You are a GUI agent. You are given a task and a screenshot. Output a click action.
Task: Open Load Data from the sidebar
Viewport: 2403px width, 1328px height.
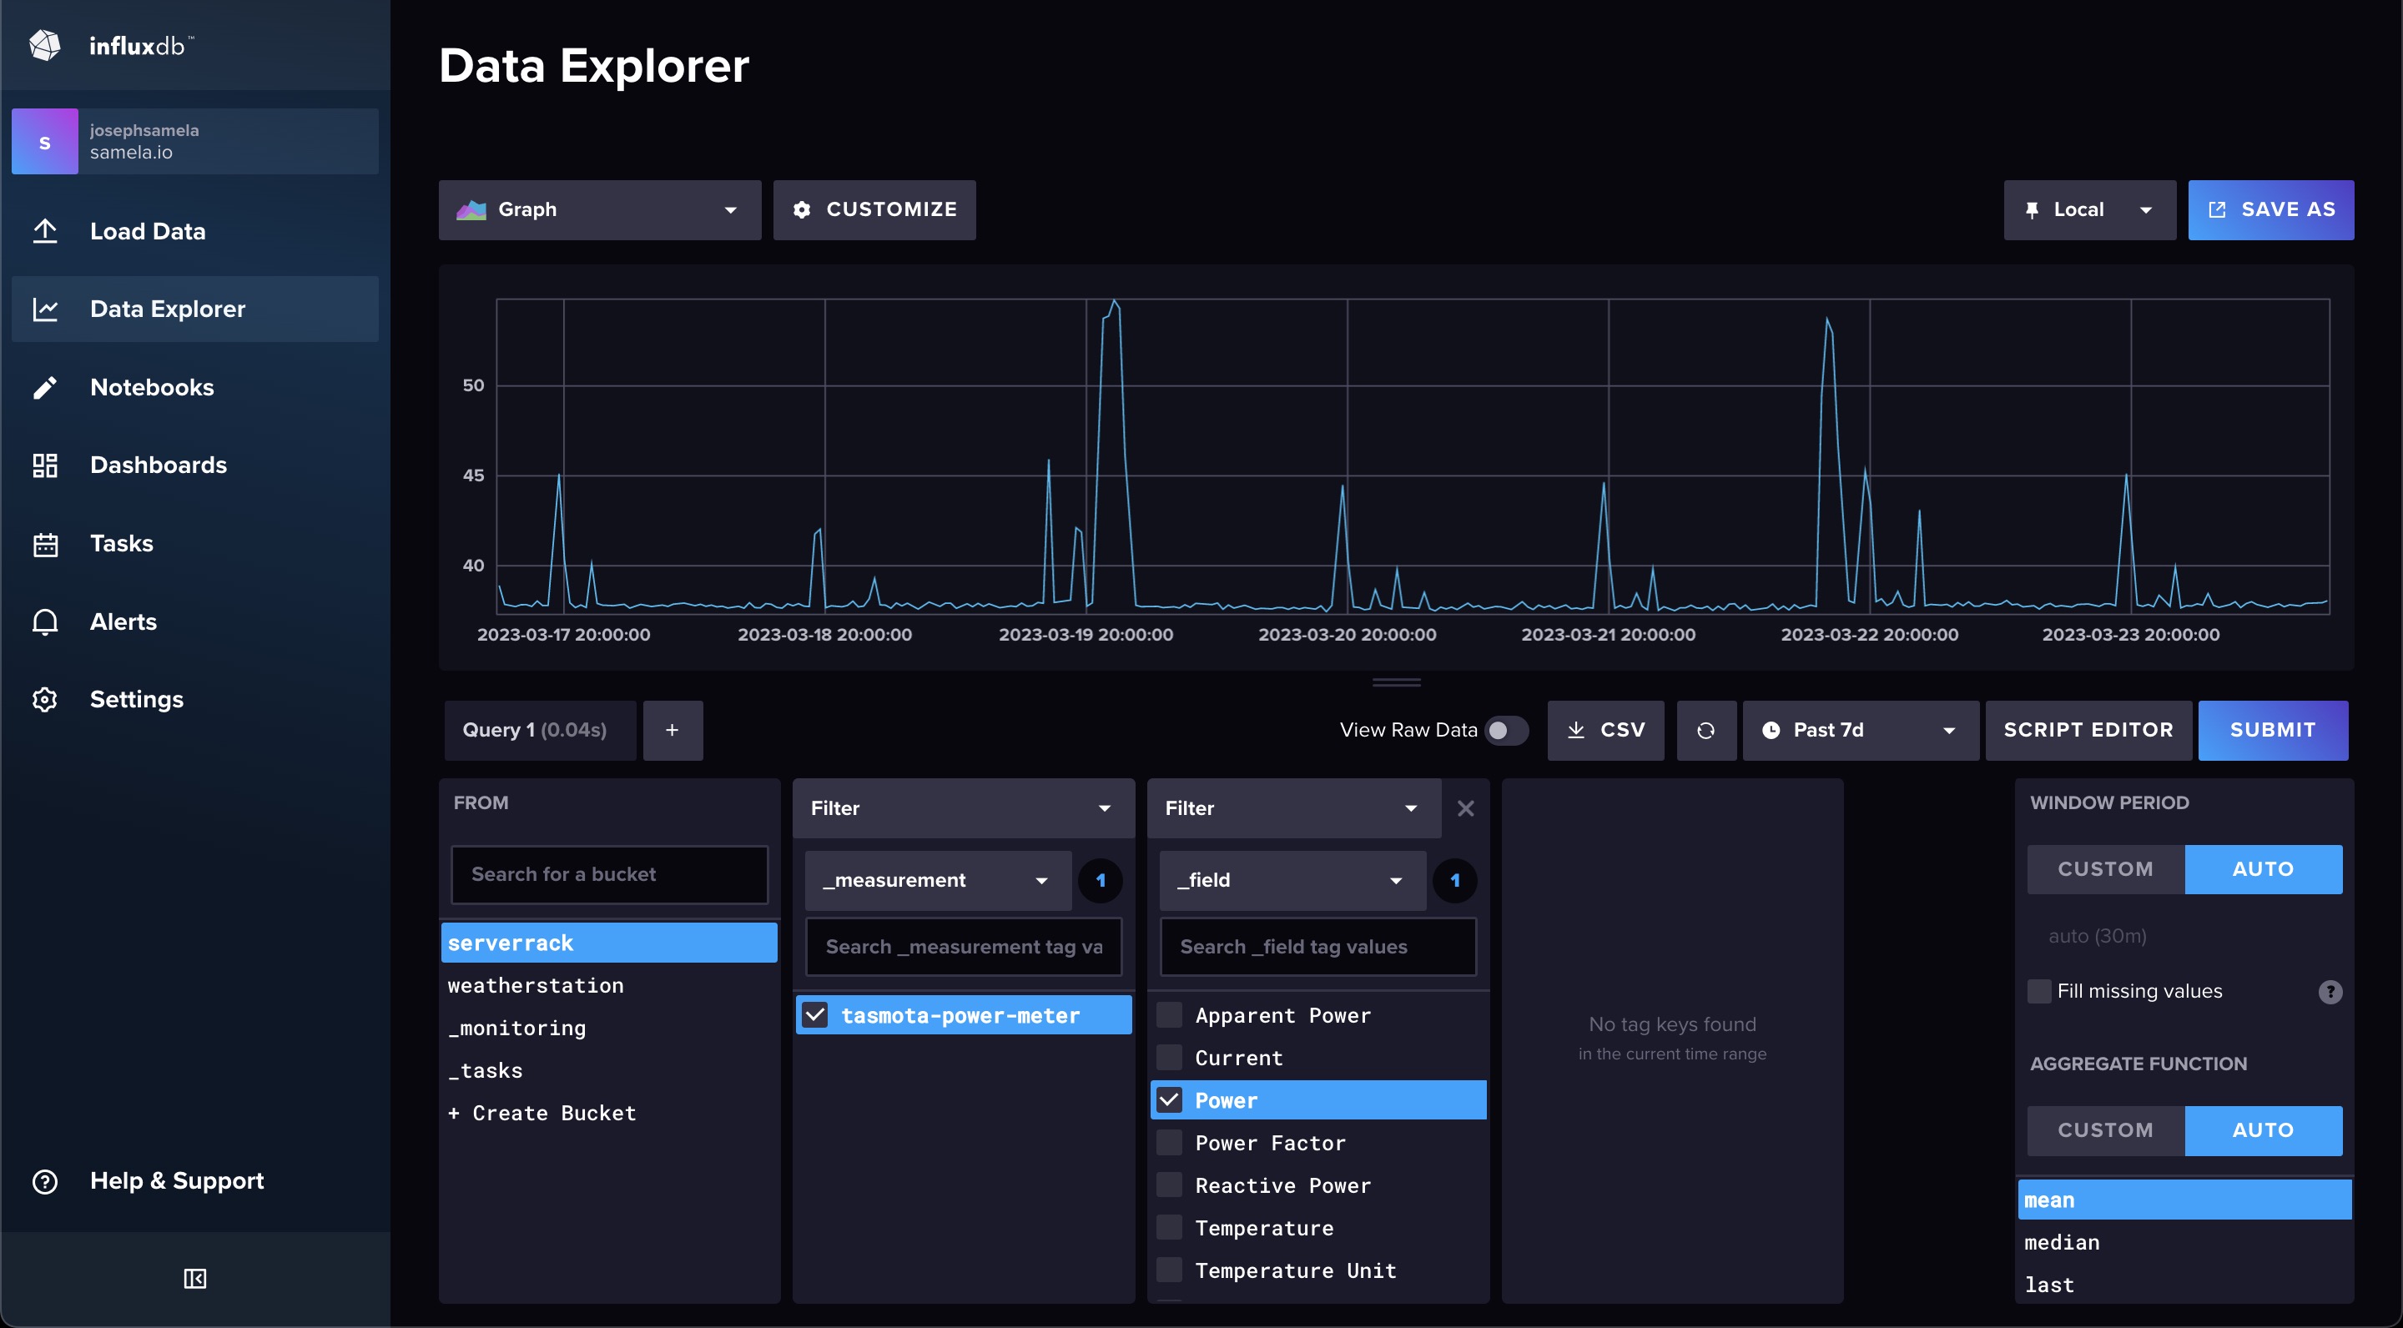147,231
